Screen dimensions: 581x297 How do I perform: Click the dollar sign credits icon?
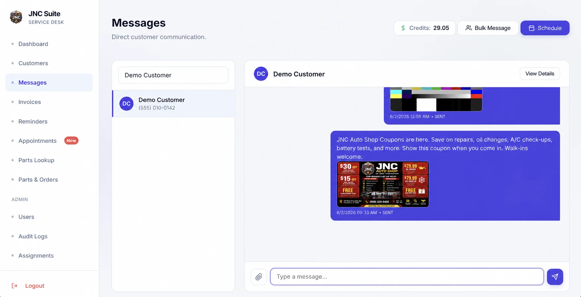click(403, 28)
